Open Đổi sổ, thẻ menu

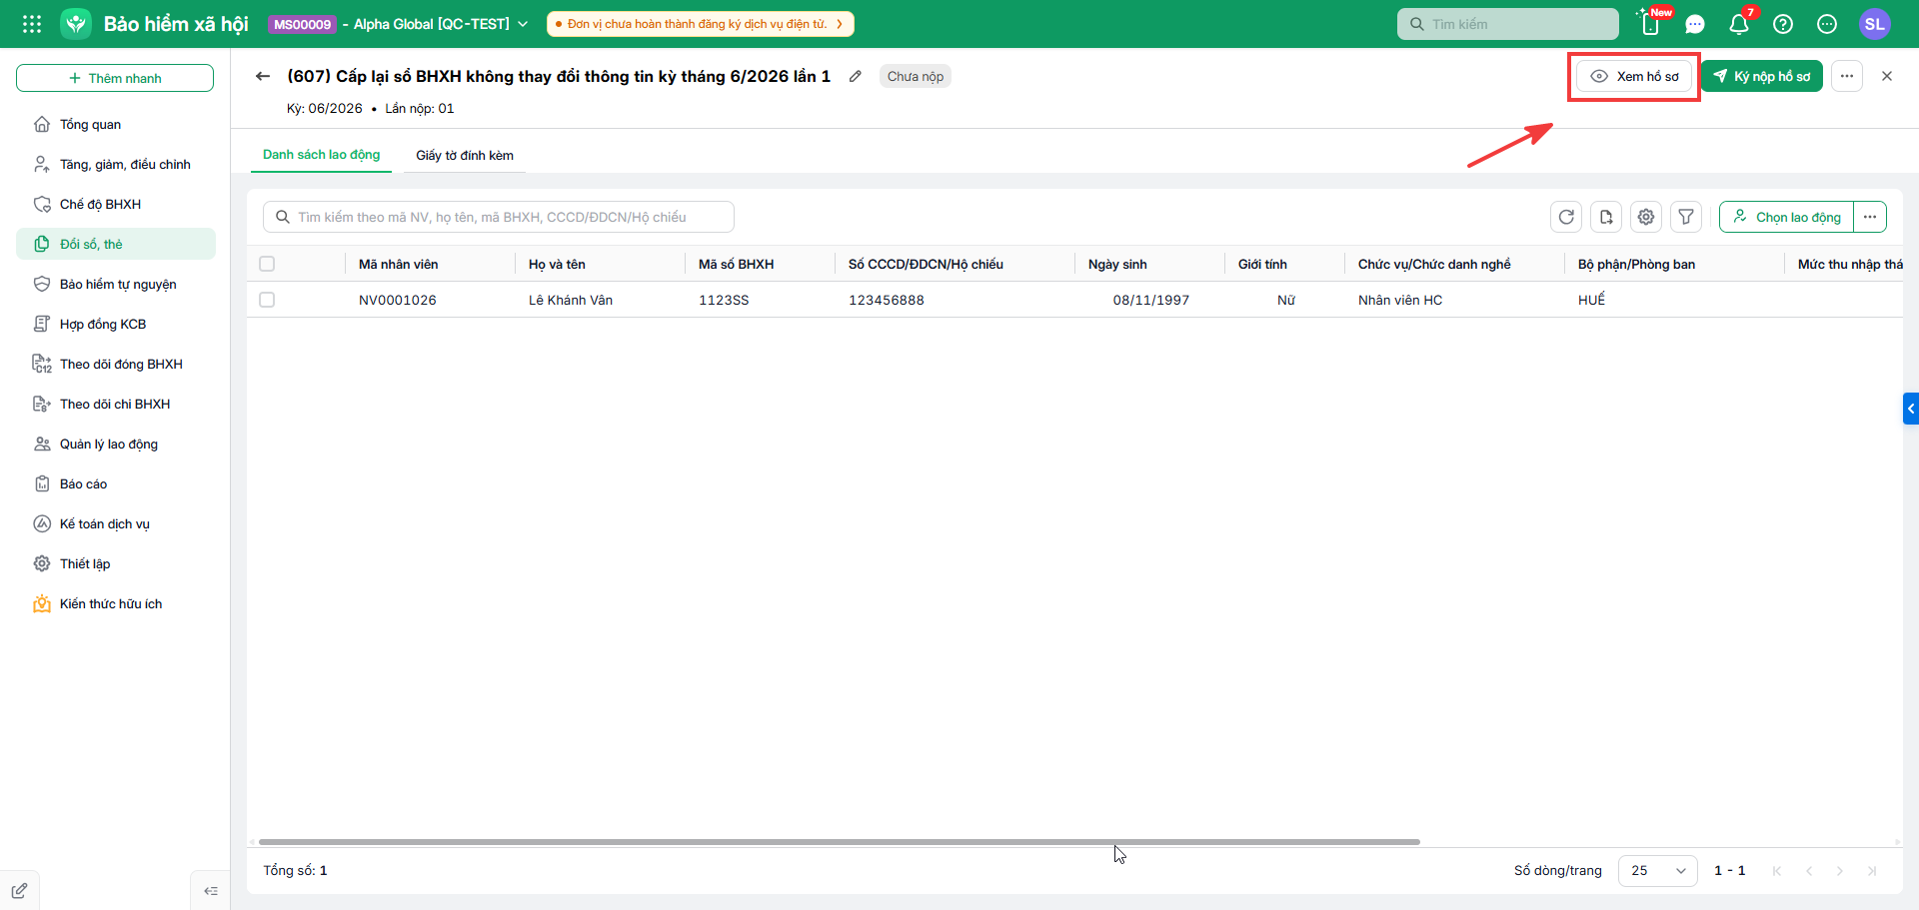[116, 244]
